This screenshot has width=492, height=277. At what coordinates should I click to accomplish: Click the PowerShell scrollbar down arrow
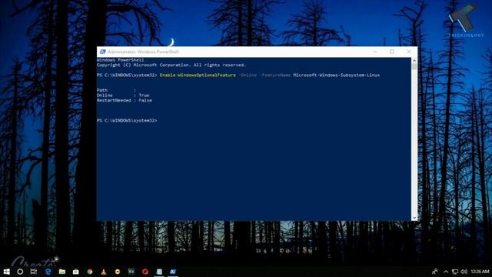(x=414, y=218)
